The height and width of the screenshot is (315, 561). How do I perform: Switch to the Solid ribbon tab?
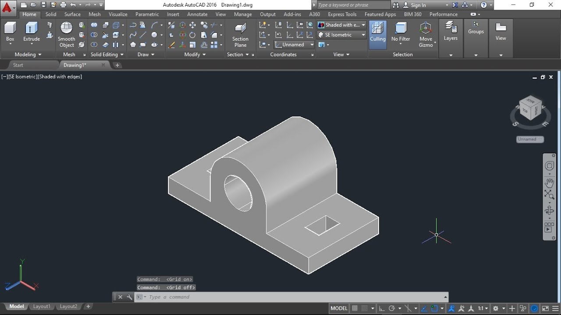click(x=51, y=14)
